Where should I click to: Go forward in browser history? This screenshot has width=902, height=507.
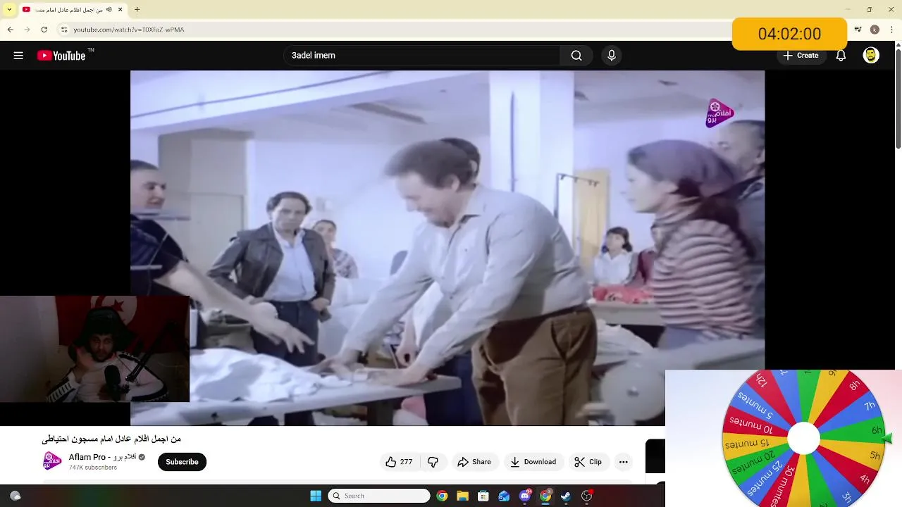(27, 30)
